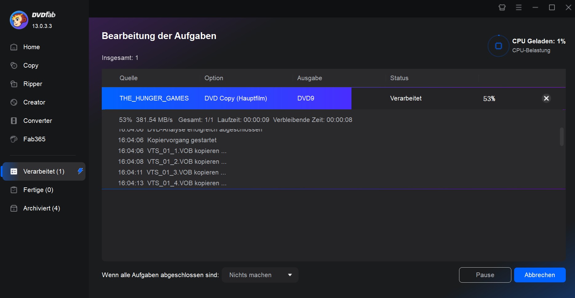
Task: Click the Abbrechen button
Action: coord(540,275)
